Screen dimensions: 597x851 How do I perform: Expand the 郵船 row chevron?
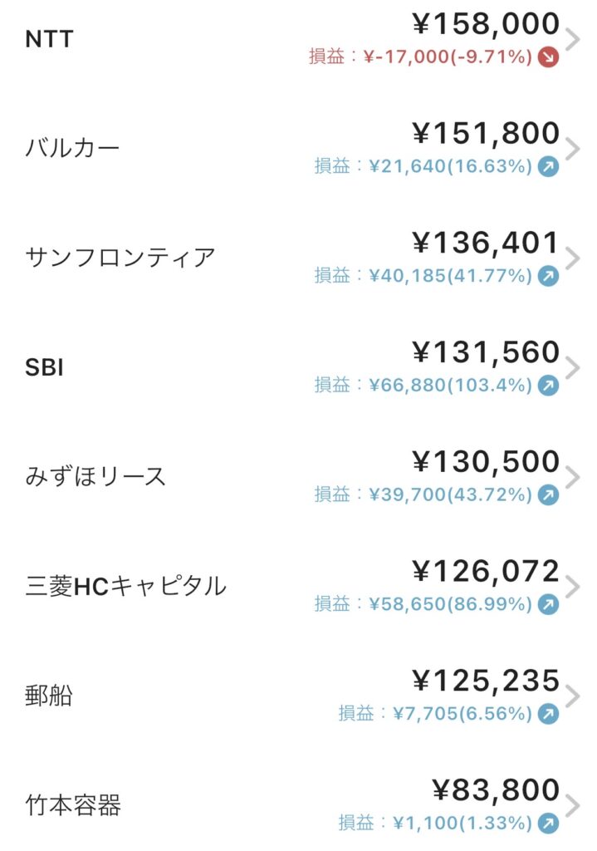click(x=573, y=696)
